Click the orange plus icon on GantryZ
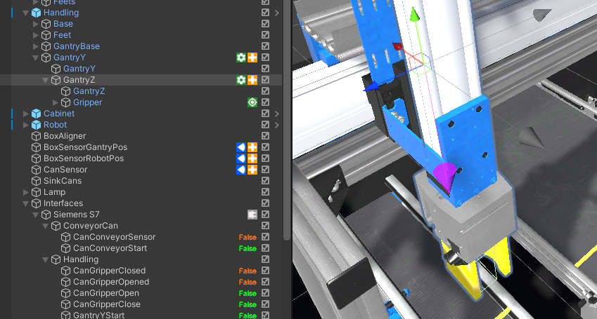The height and width of the screenshot is (319, 597). point(252,80)
